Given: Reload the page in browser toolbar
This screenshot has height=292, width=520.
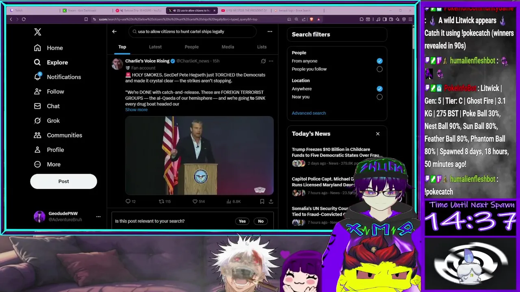Looking at the screenshot, I should coord(24,19).
